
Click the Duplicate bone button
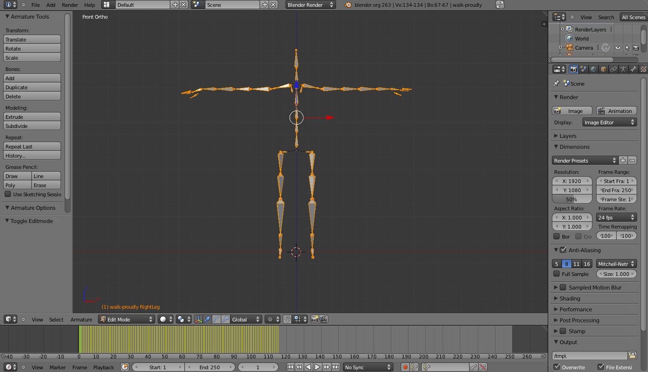pyautogui.click(x=32, y=87)
